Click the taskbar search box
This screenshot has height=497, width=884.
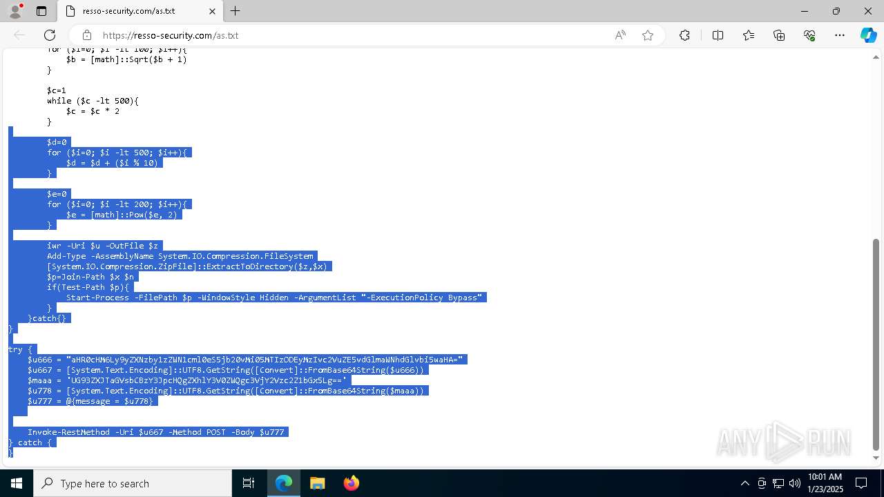[x=133, y=483]
